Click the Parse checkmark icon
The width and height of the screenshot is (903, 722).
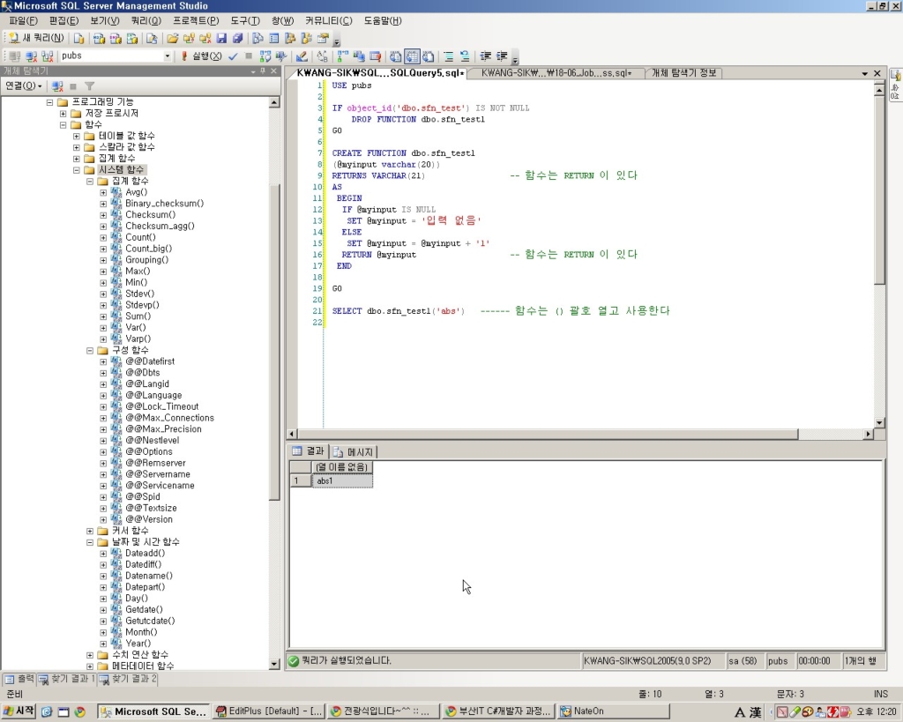pos(233,56)
